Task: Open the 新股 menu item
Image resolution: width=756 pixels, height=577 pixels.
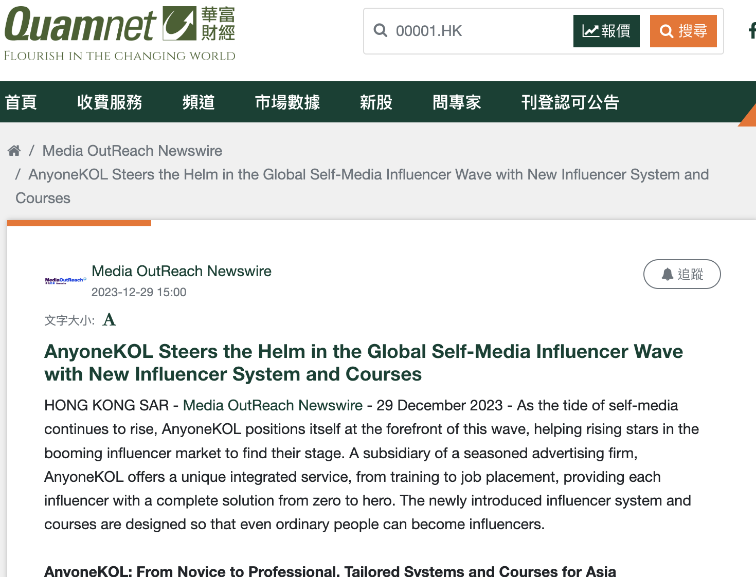Action: coord(376,102)
